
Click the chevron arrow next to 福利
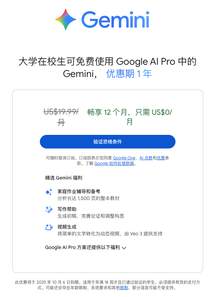[x=124, y=248]
